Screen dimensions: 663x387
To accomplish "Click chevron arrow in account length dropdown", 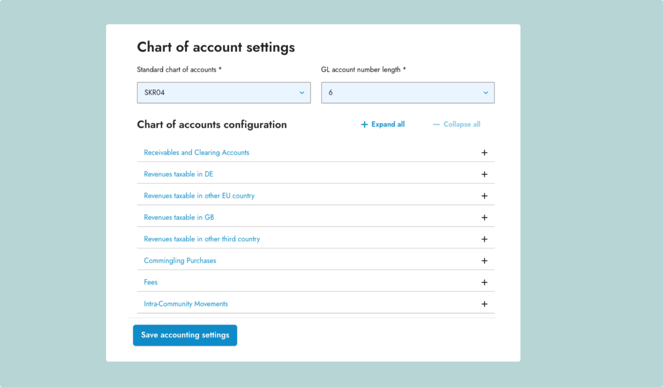I will click(486, 93).
